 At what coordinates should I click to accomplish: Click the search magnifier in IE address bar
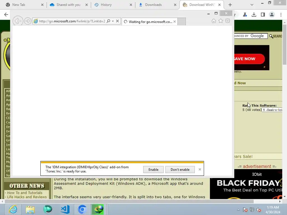[x=108, y=21]
